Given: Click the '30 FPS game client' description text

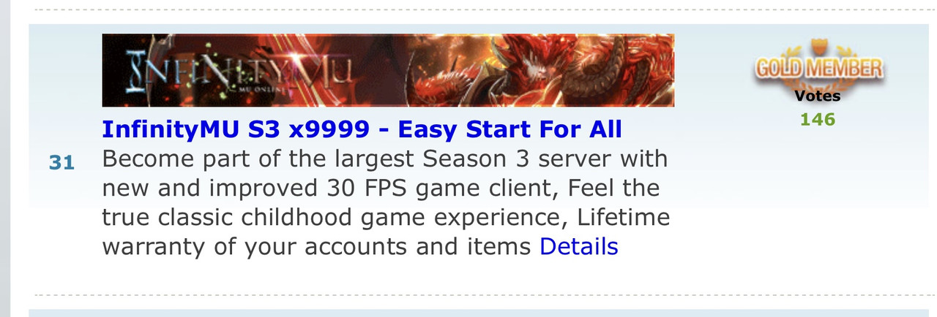Looking at the screenshot, I should pyautogui.click(x=441, y=188).
